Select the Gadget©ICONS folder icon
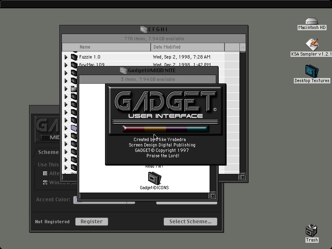 pos(154,178)
